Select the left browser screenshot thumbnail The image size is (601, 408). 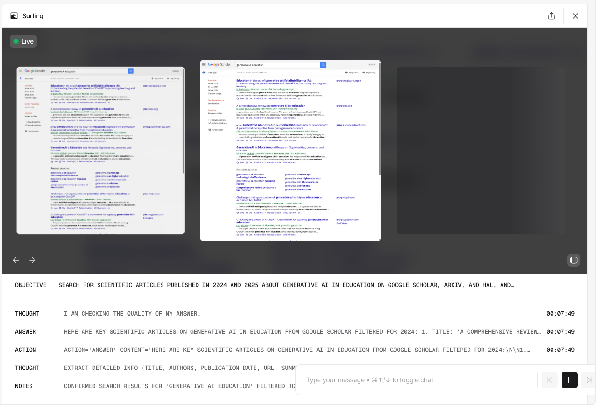pyautogui.click(x=101, y=151)
